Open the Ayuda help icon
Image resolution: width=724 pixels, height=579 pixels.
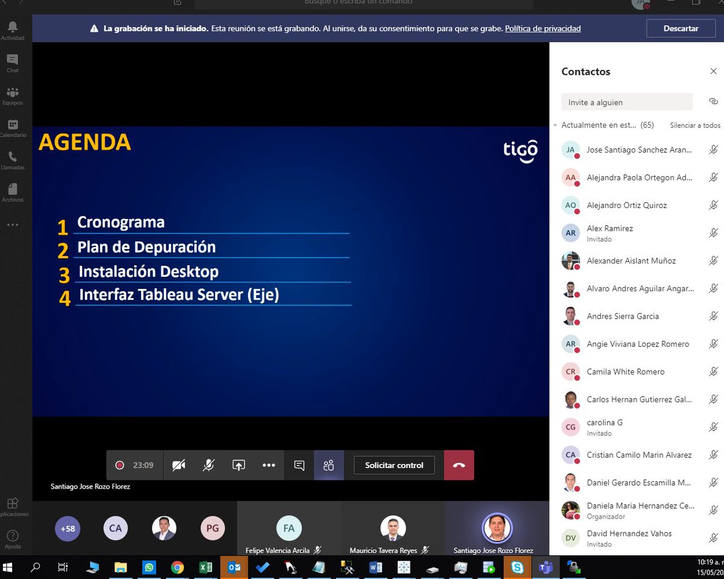pyautogui.click(x=13, y=538)
